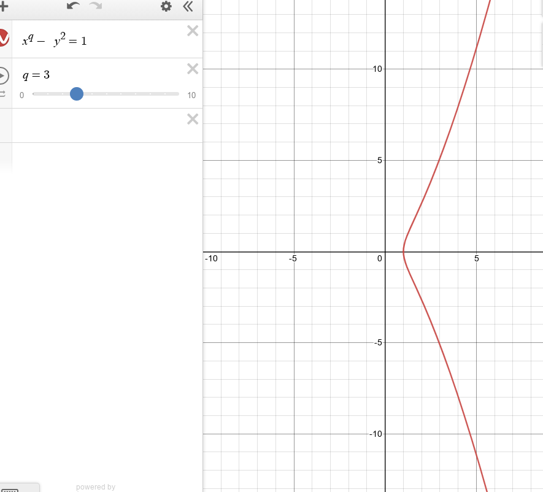Delete the x^q − y² = 1 expression
Screen dimensions: 543x492
click(x=193, y=31)
